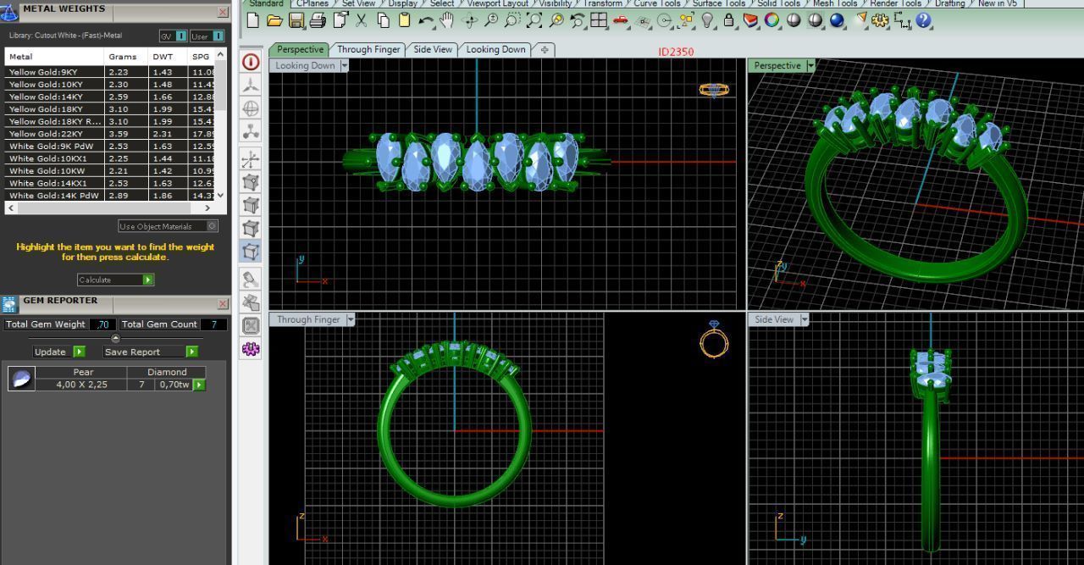Open the top Perspective viewport menu arrow

pyautogui.click(x=810, y=66)
